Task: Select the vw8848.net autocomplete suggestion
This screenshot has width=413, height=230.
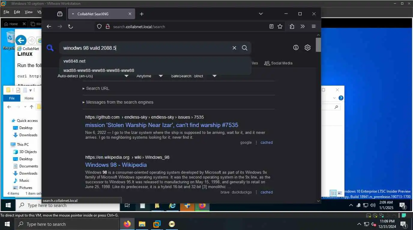Action: tap(155, 61)
